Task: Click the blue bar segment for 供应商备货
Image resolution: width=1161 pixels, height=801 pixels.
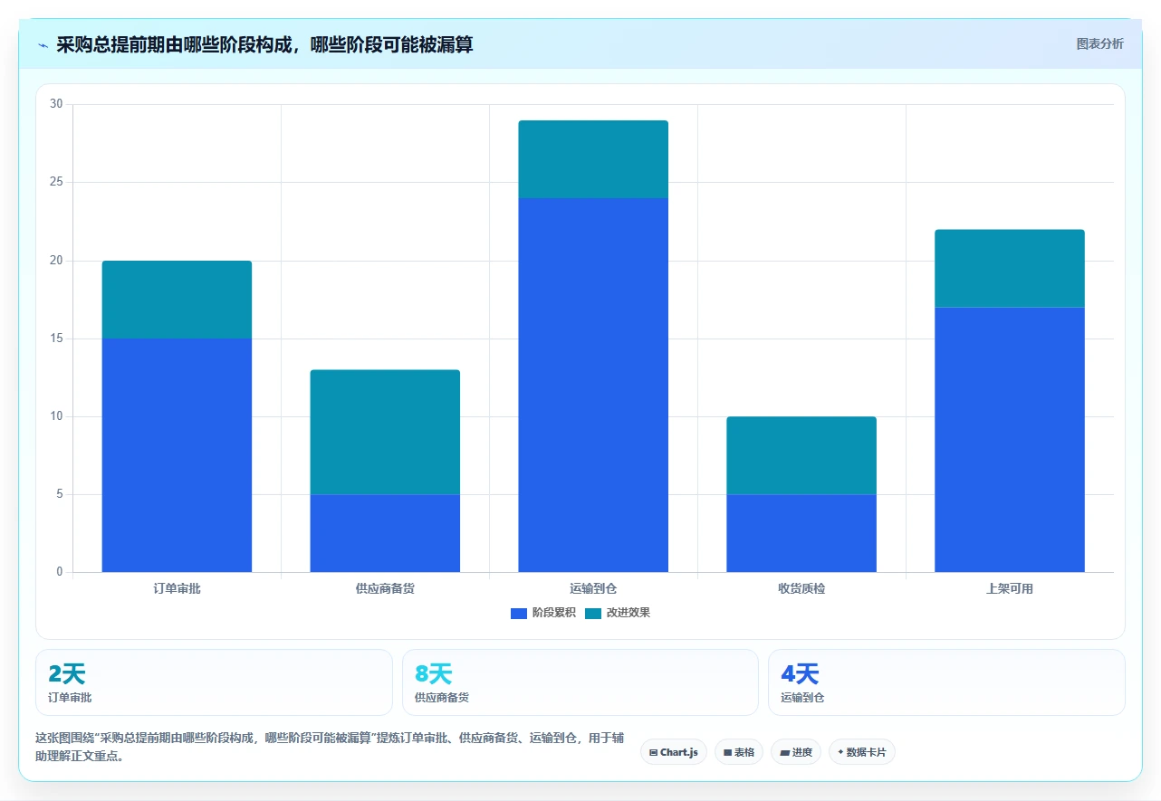Action: (x=385, y=533)
